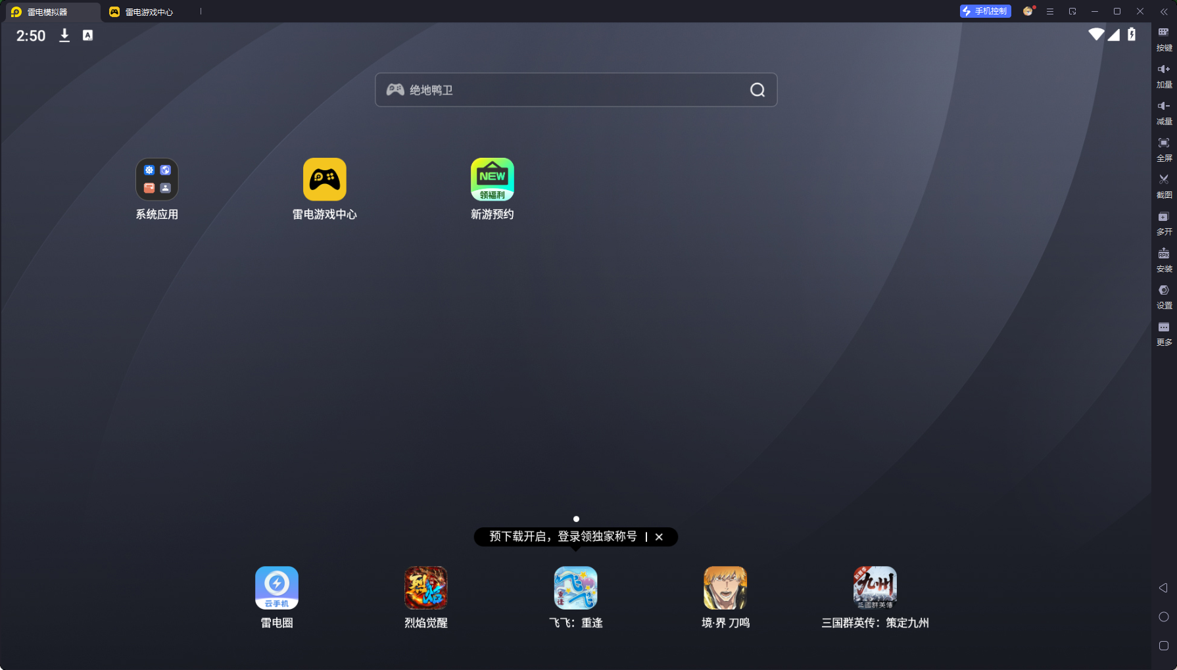Screen dimensions: 1177x670
Task: Click the Wi-Fi status icon
Action: pos(1096,34)
